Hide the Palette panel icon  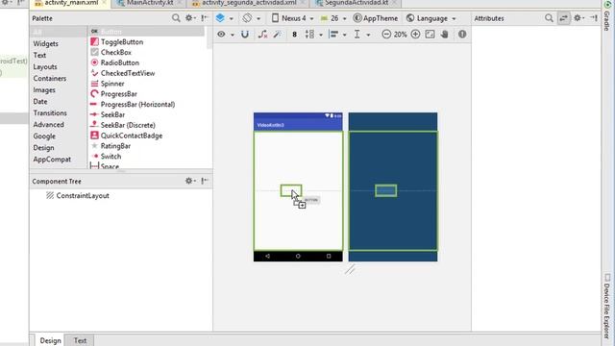pos(205,18)
